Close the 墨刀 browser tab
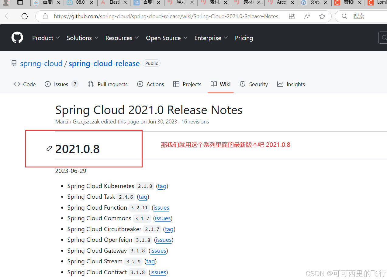Viewport: 387px width, 280px height. [192, 2]
